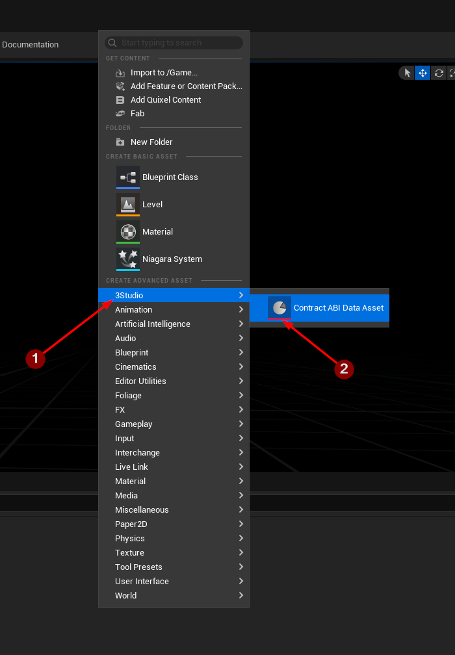This screenshot has width=455, height=655.
Task: Click the Fab icon
Action: [x=120, y=114]
